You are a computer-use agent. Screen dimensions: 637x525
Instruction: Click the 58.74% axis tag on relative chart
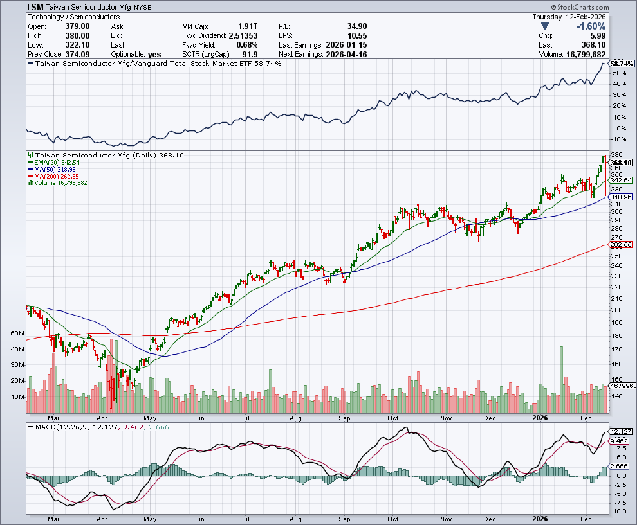(622, 64)
